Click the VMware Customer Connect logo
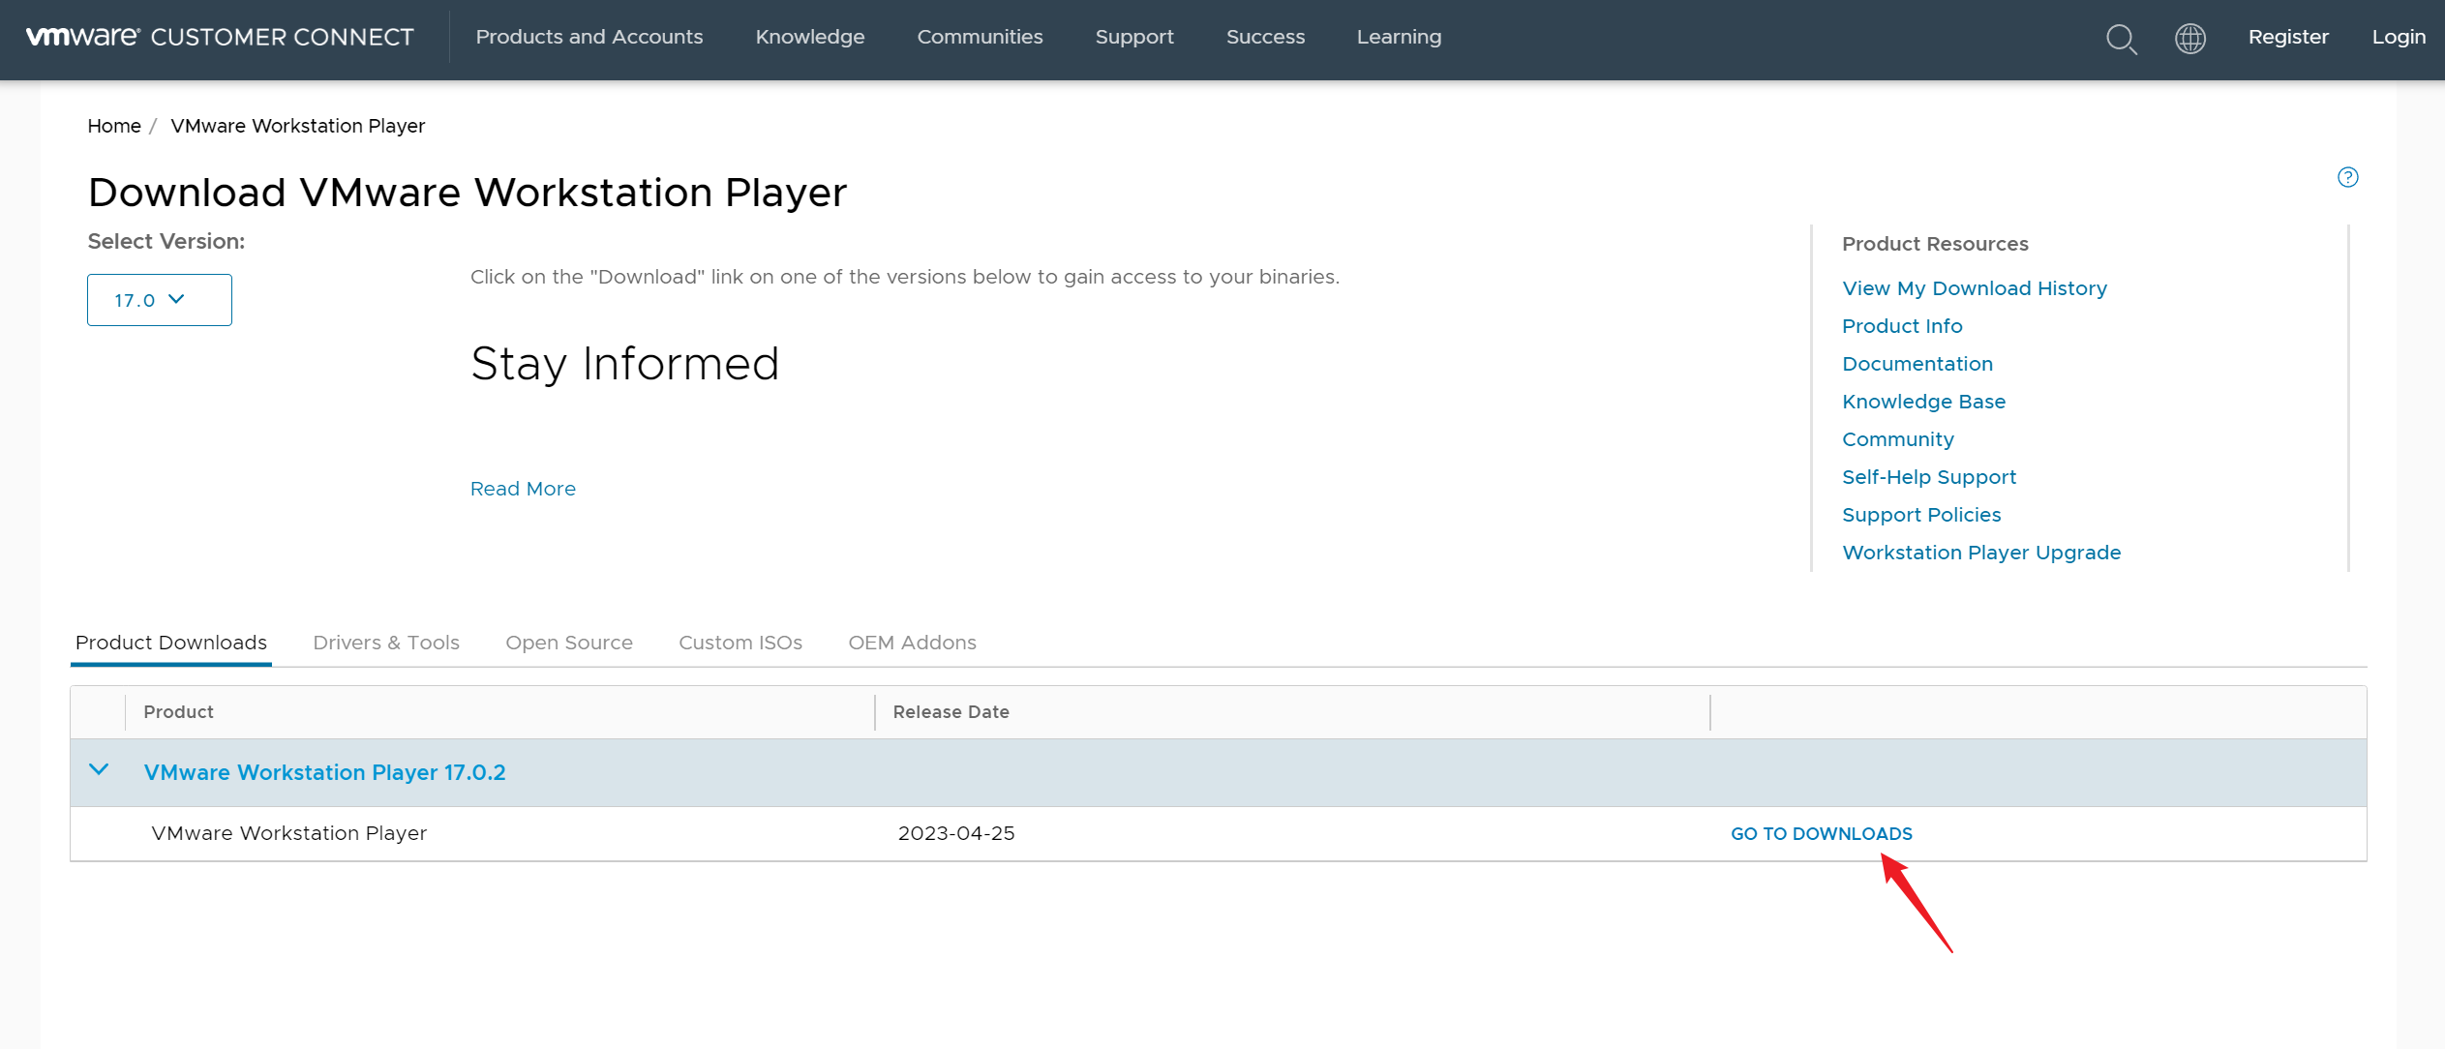The width and height of the screenshot is (2445, 1049). click(x=221, y=37)
